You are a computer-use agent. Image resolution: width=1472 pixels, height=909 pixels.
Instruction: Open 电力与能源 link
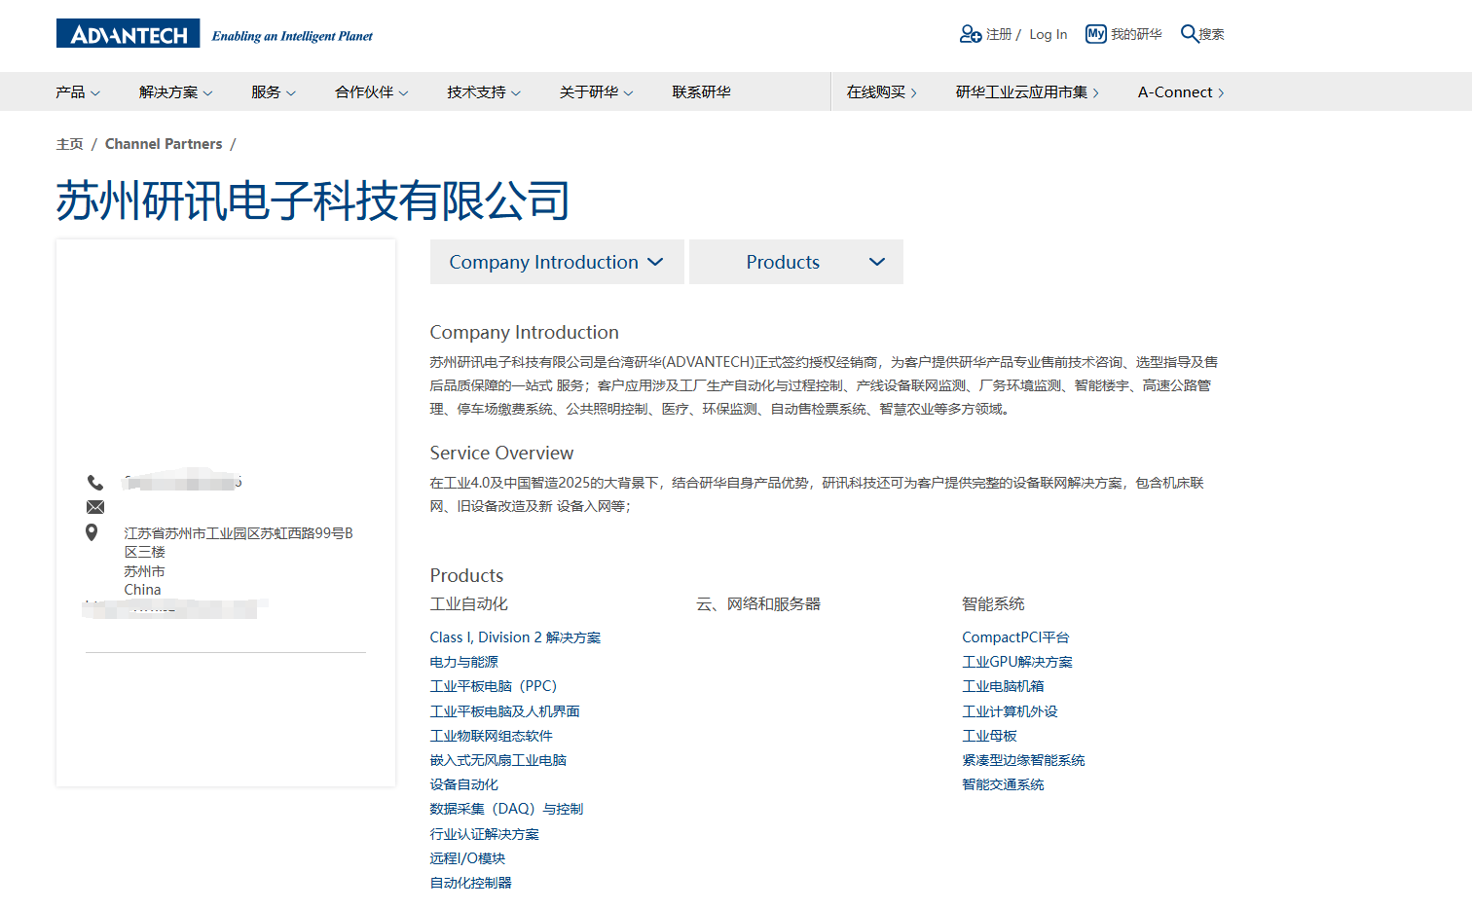(x=463, y=662)
